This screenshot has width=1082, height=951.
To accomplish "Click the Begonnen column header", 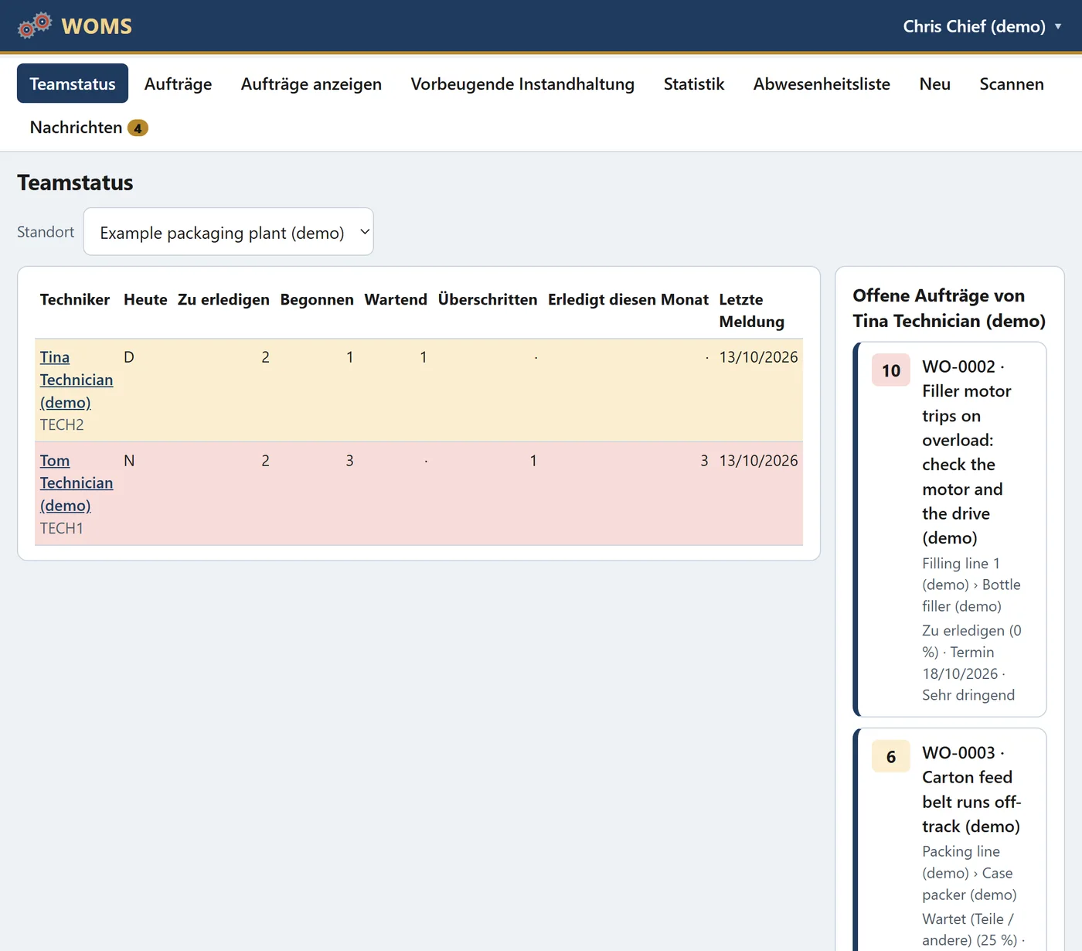I will [317, 299].
